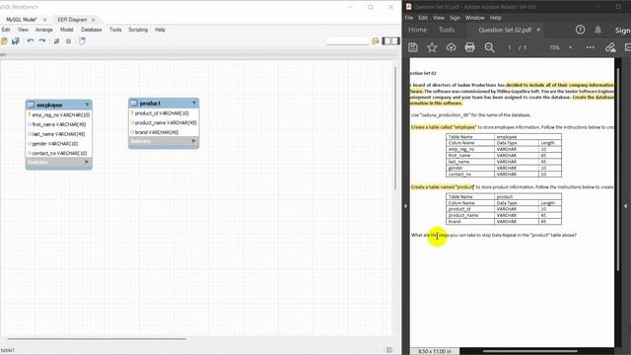
Task: Go to the Acrobat Home tab
Action: [417, 30]
